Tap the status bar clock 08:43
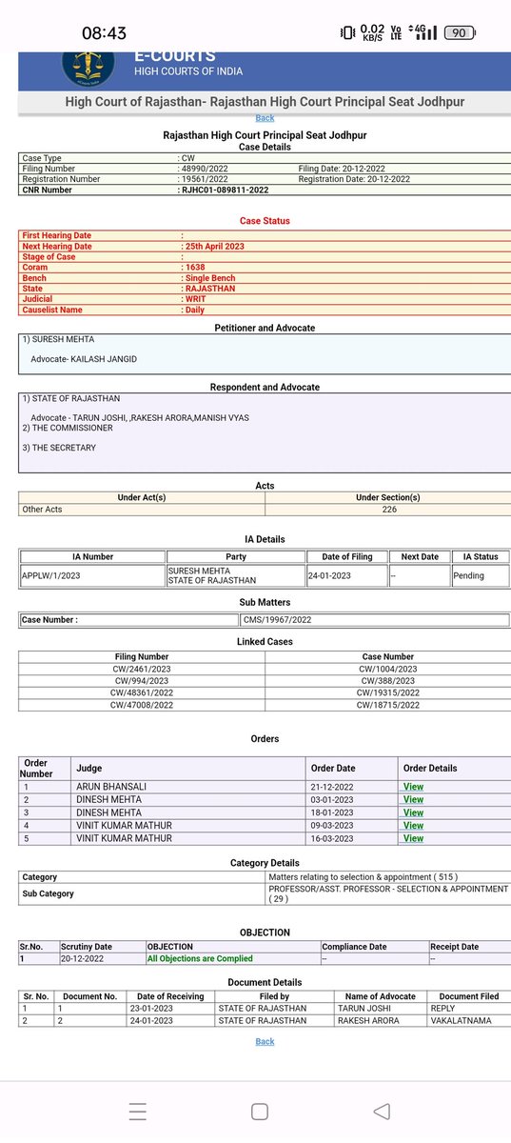Screen dimensions: 511x1143 click(x=104, y=32)
